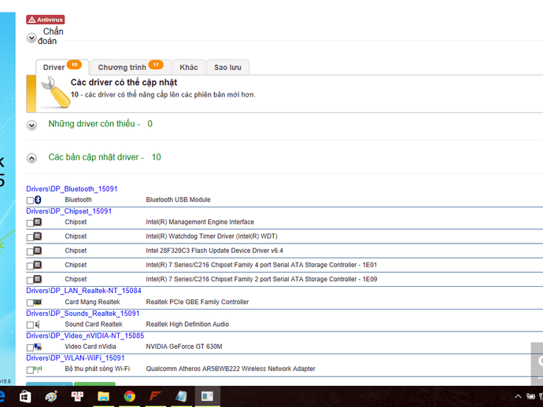Click 'Card Mạng Realtek' category label
The width and height of the screenshot is (543, 407).
(92, 302)
